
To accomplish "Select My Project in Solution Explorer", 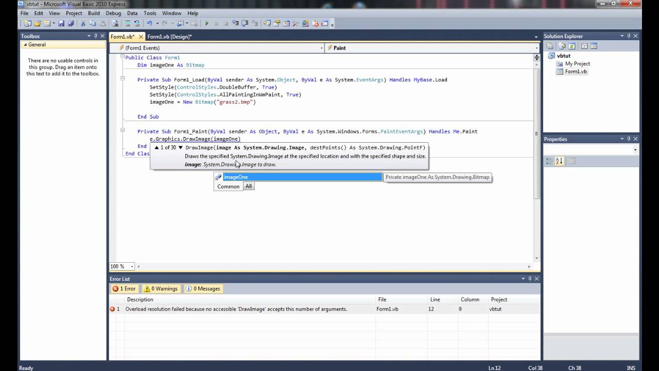I will [x=577, y=64].
